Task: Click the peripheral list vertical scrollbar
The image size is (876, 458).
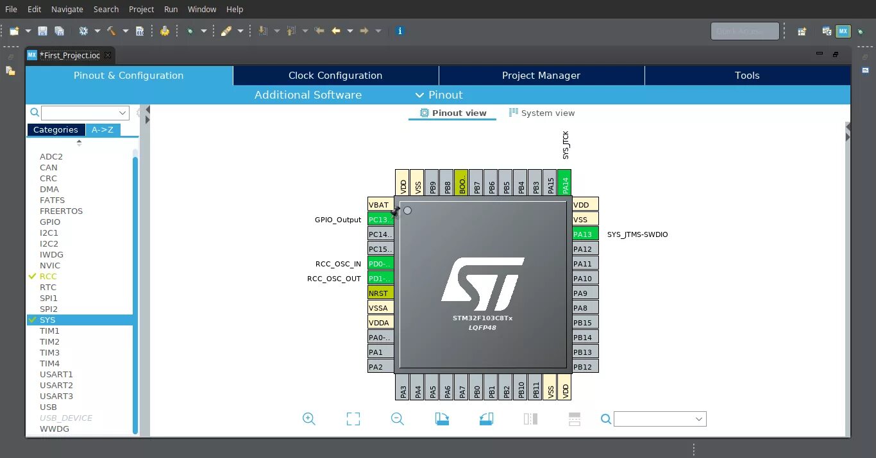Action: click(x=135, y=295)
